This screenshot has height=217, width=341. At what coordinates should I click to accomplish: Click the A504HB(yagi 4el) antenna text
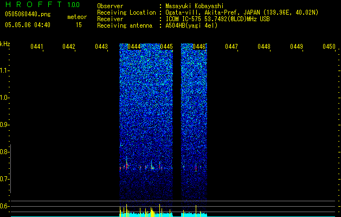point(191,25)
